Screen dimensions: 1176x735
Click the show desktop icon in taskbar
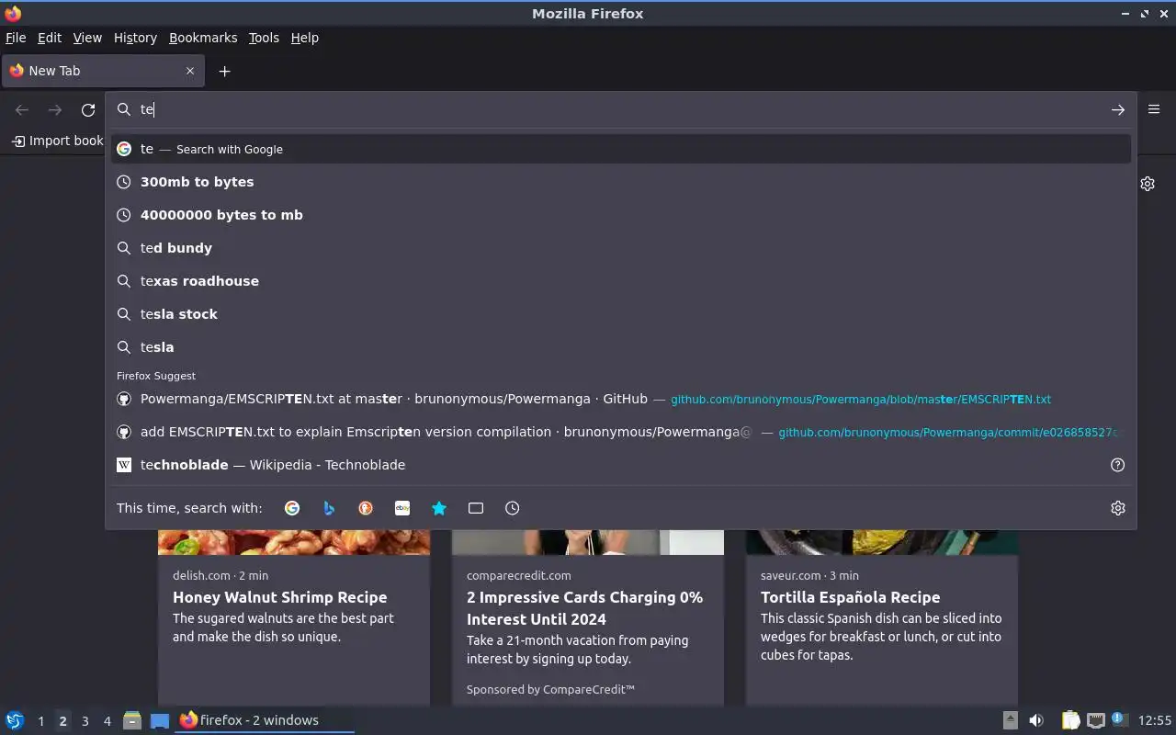coord(160,720)
